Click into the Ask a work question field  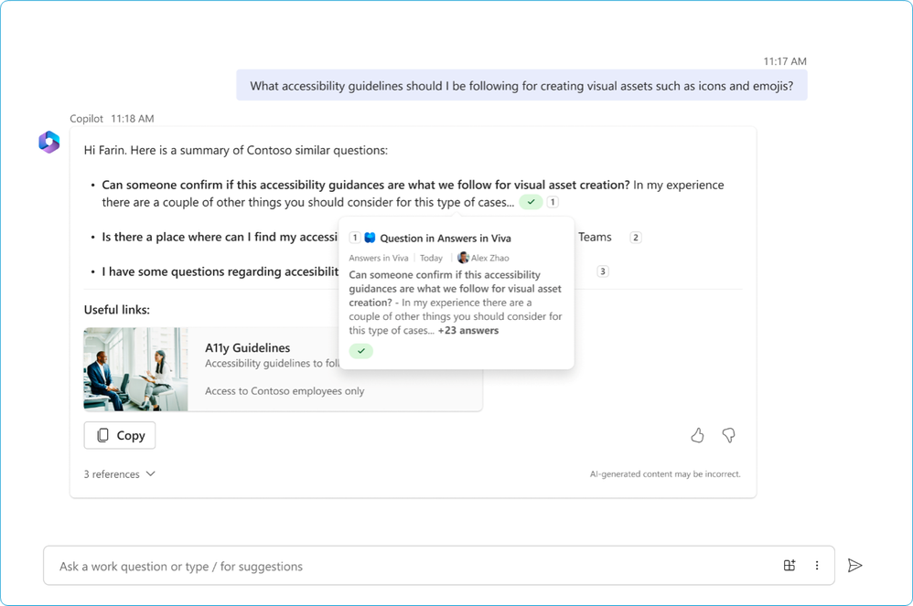click(x=403, y=566)
